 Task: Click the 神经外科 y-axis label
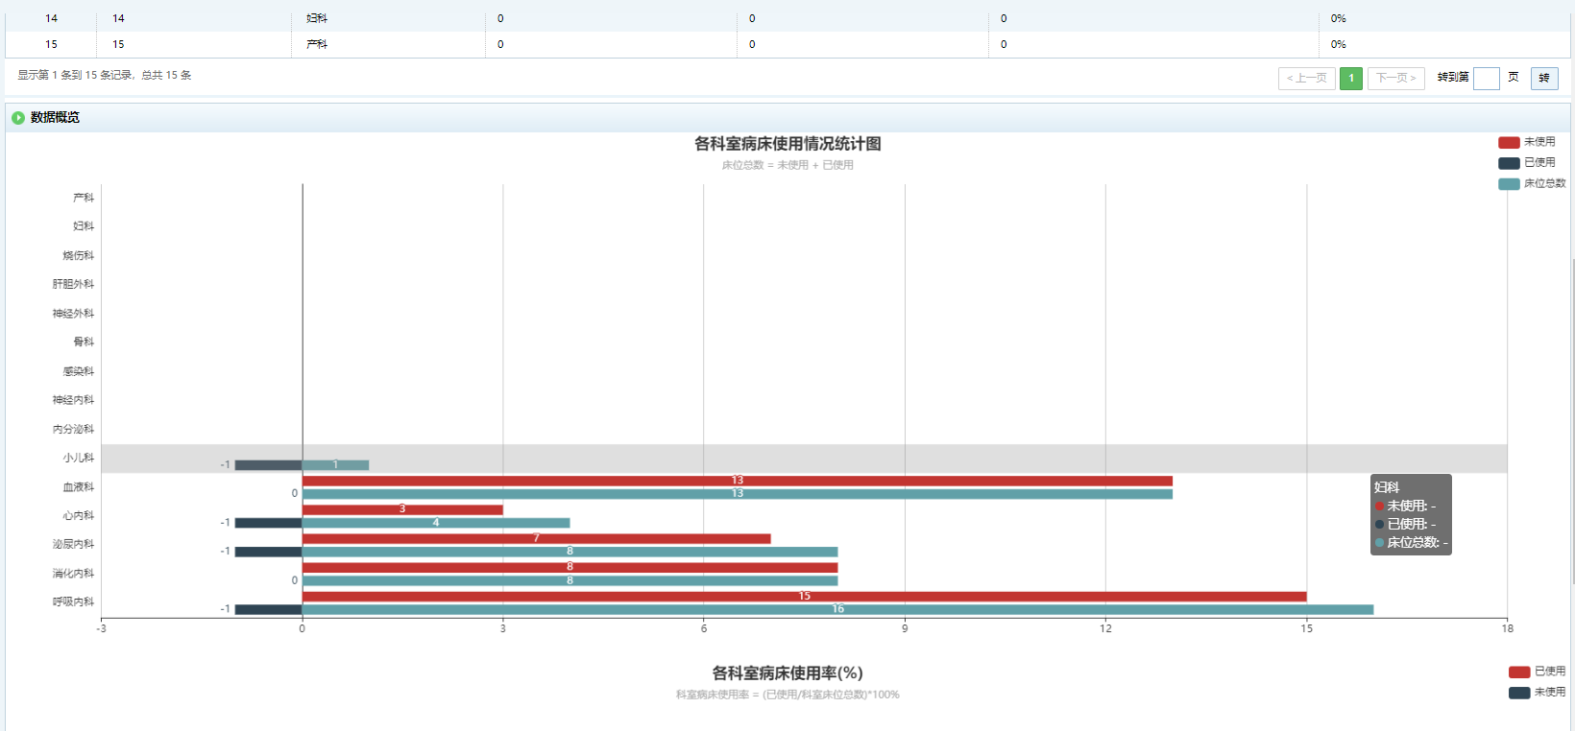[x=73, y=314]
